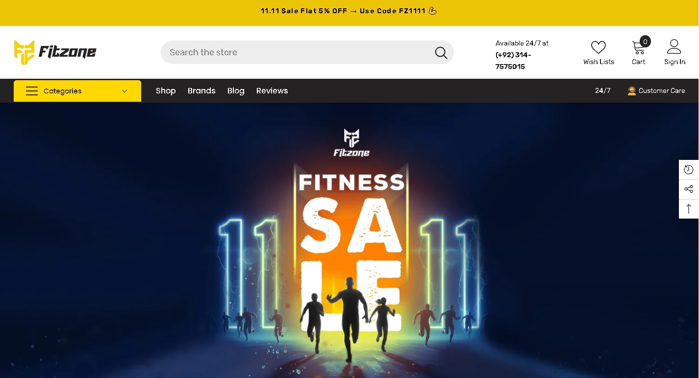Click the Customer Care headset icon
The image size is (699, 378).
pos(632,91)
